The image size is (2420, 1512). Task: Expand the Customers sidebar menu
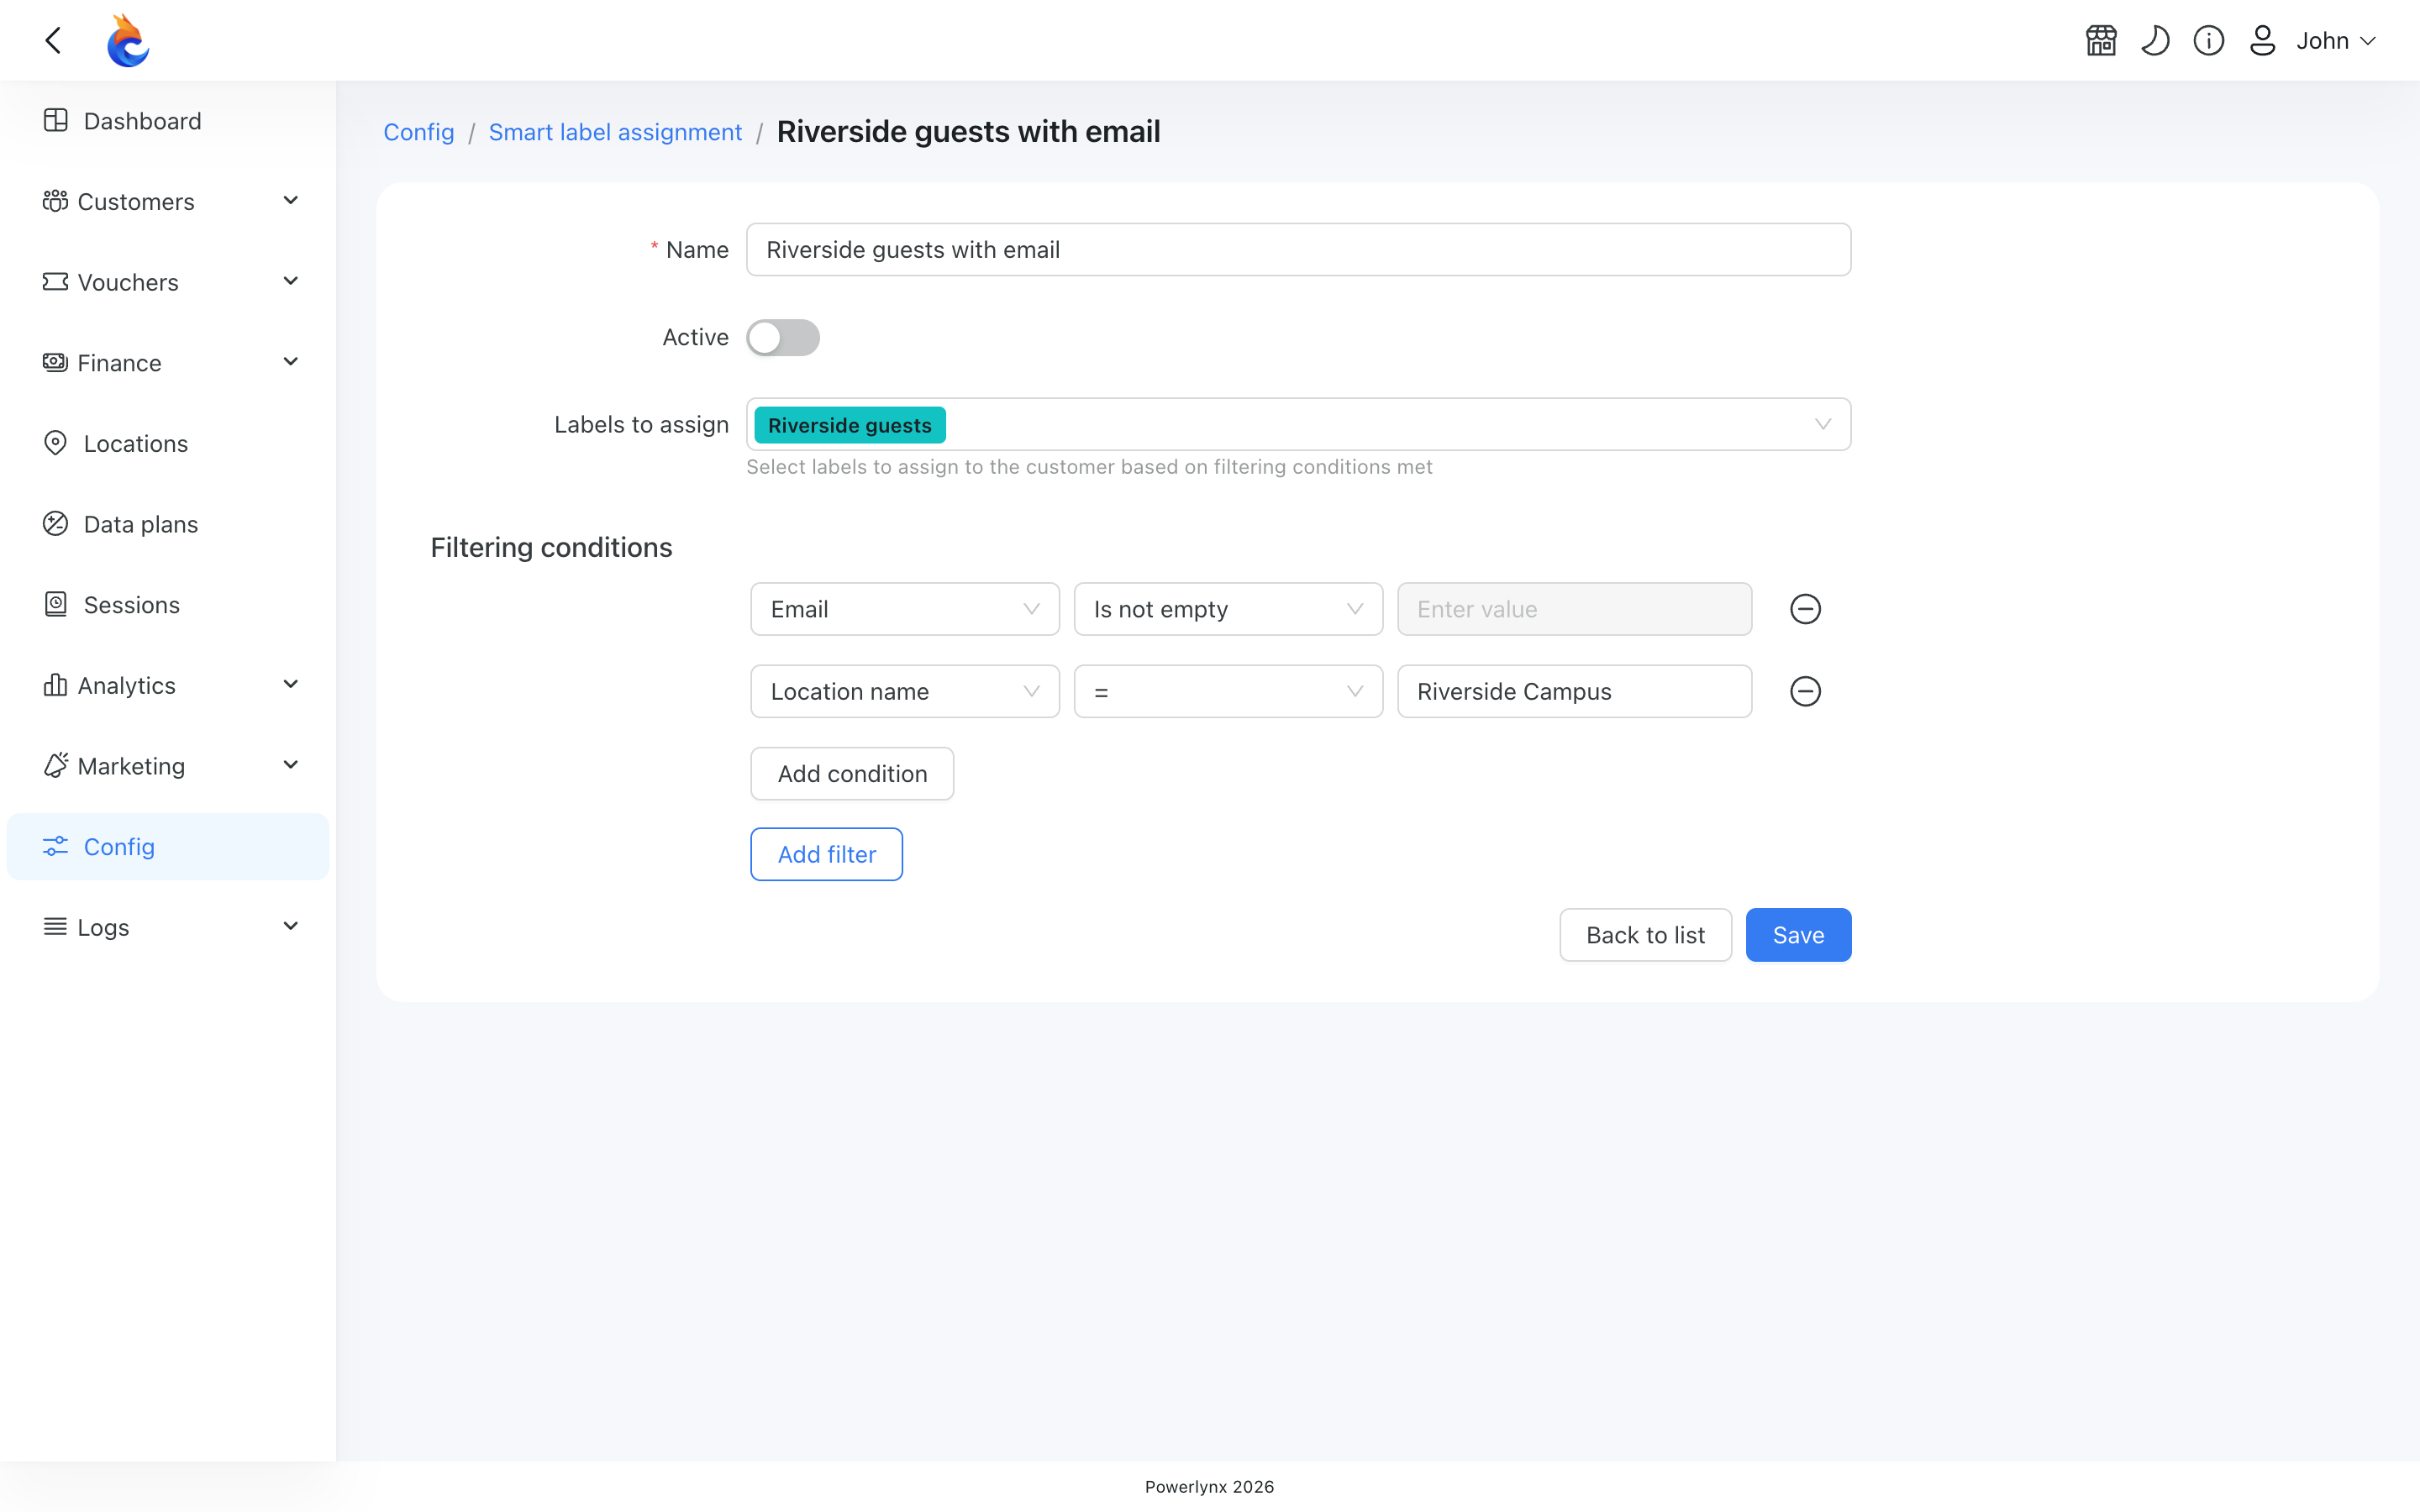coord(168,201)
